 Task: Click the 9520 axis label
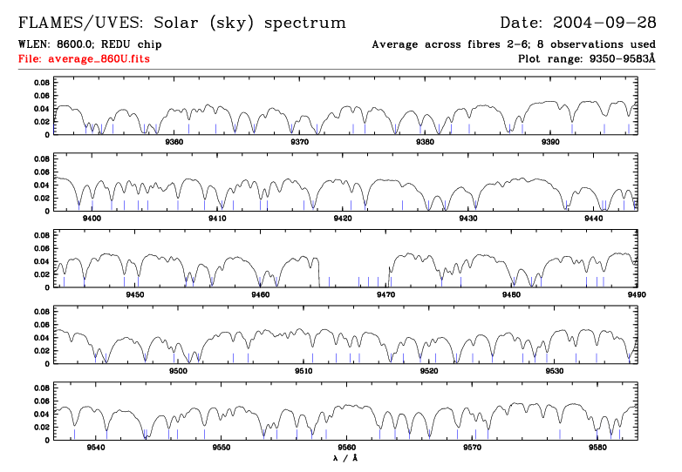[x=429, y=371]
